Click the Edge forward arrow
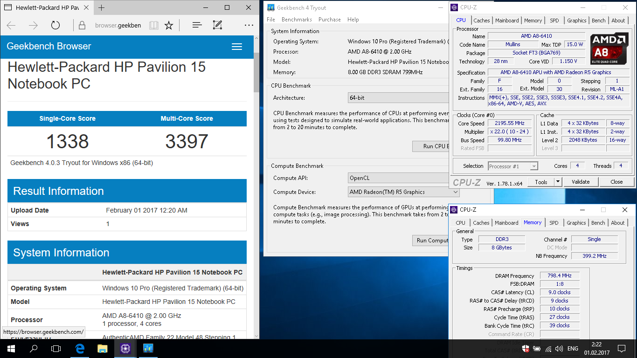 [x=33, y=26]
